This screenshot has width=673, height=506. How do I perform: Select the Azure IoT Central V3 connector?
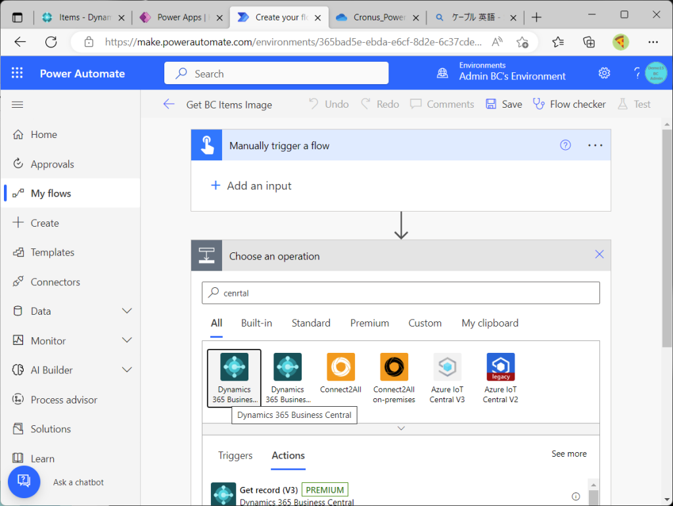point(447,378)
